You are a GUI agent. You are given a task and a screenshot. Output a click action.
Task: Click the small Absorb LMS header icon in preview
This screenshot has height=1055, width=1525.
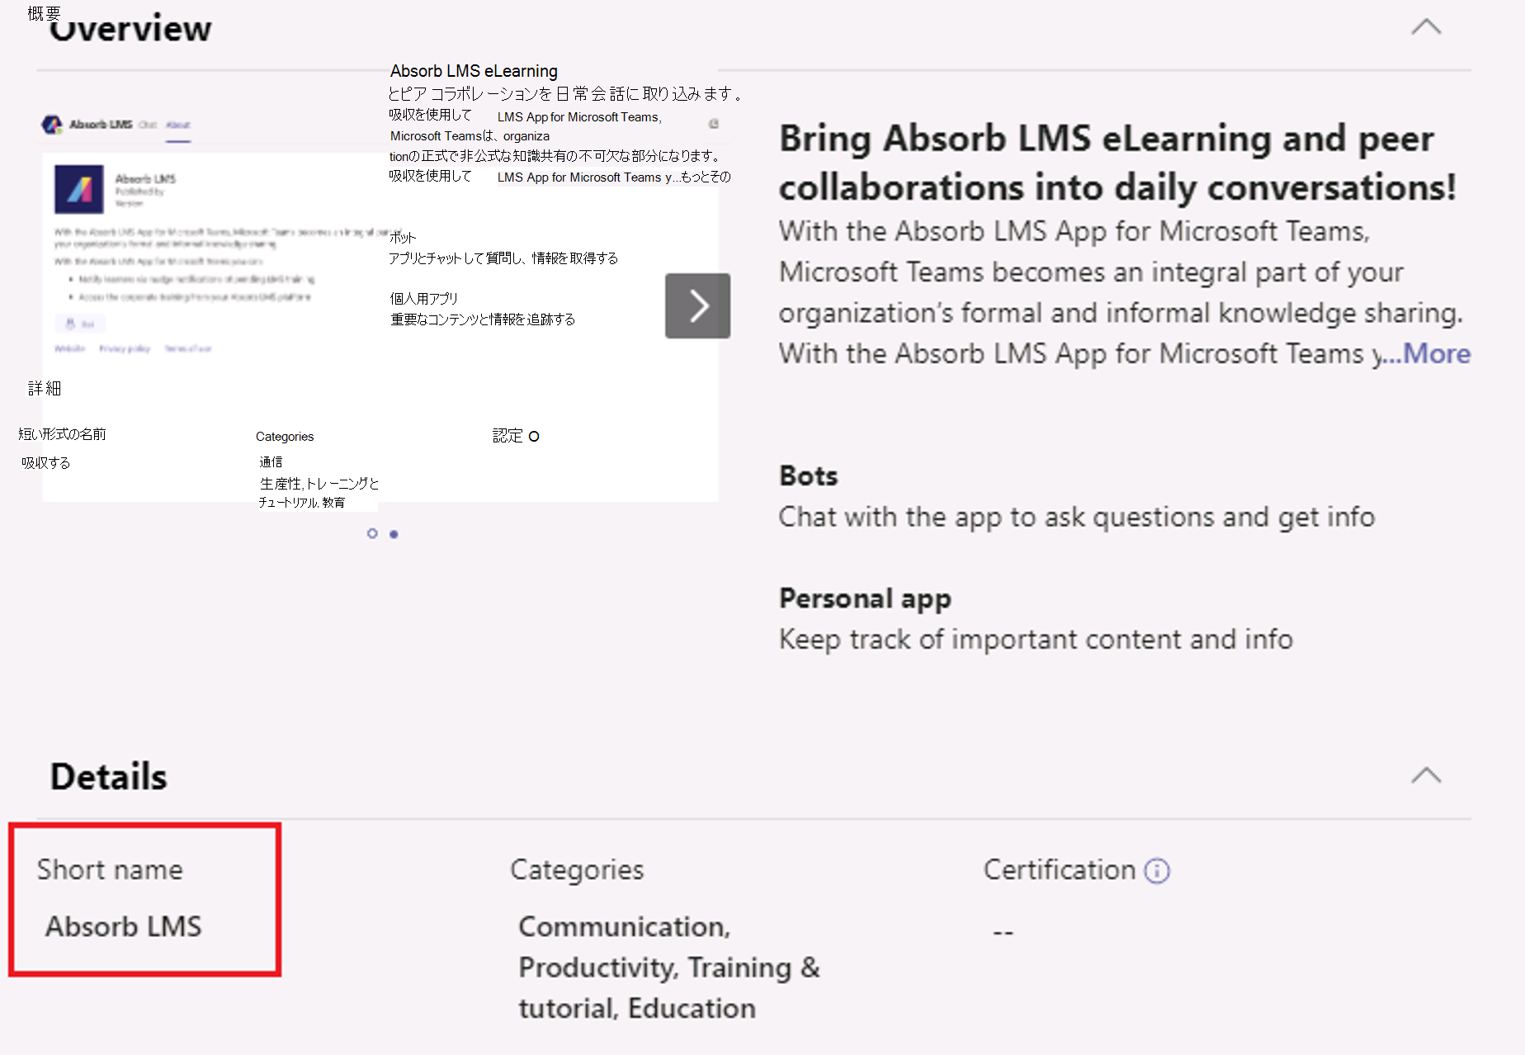(52, 125)
